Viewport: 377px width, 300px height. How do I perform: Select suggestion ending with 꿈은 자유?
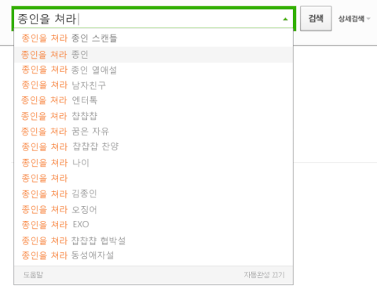[x=153, y=132]
